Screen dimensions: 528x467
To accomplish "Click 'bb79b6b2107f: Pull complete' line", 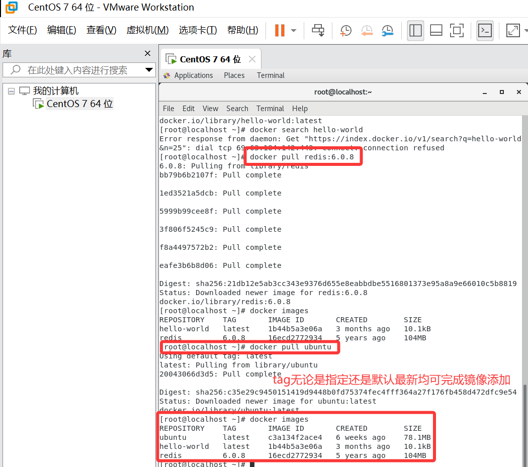I will click(x=220, y=175).
